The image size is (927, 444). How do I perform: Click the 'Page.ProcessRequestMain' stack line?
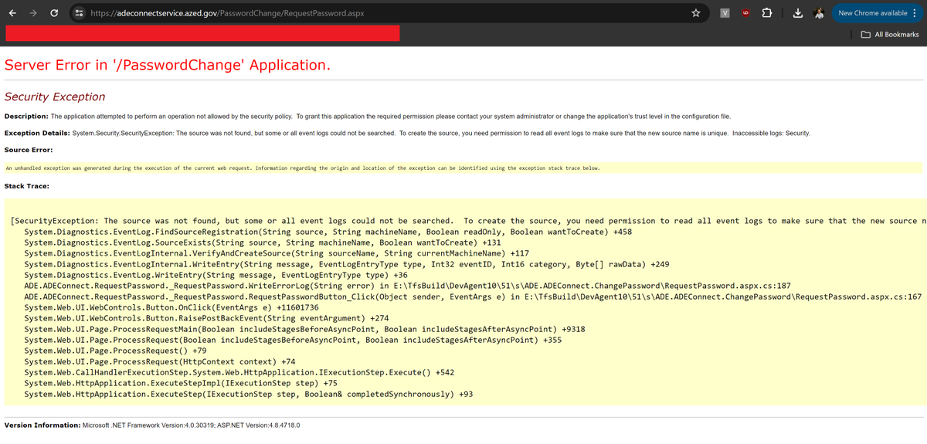click(304, 329)
